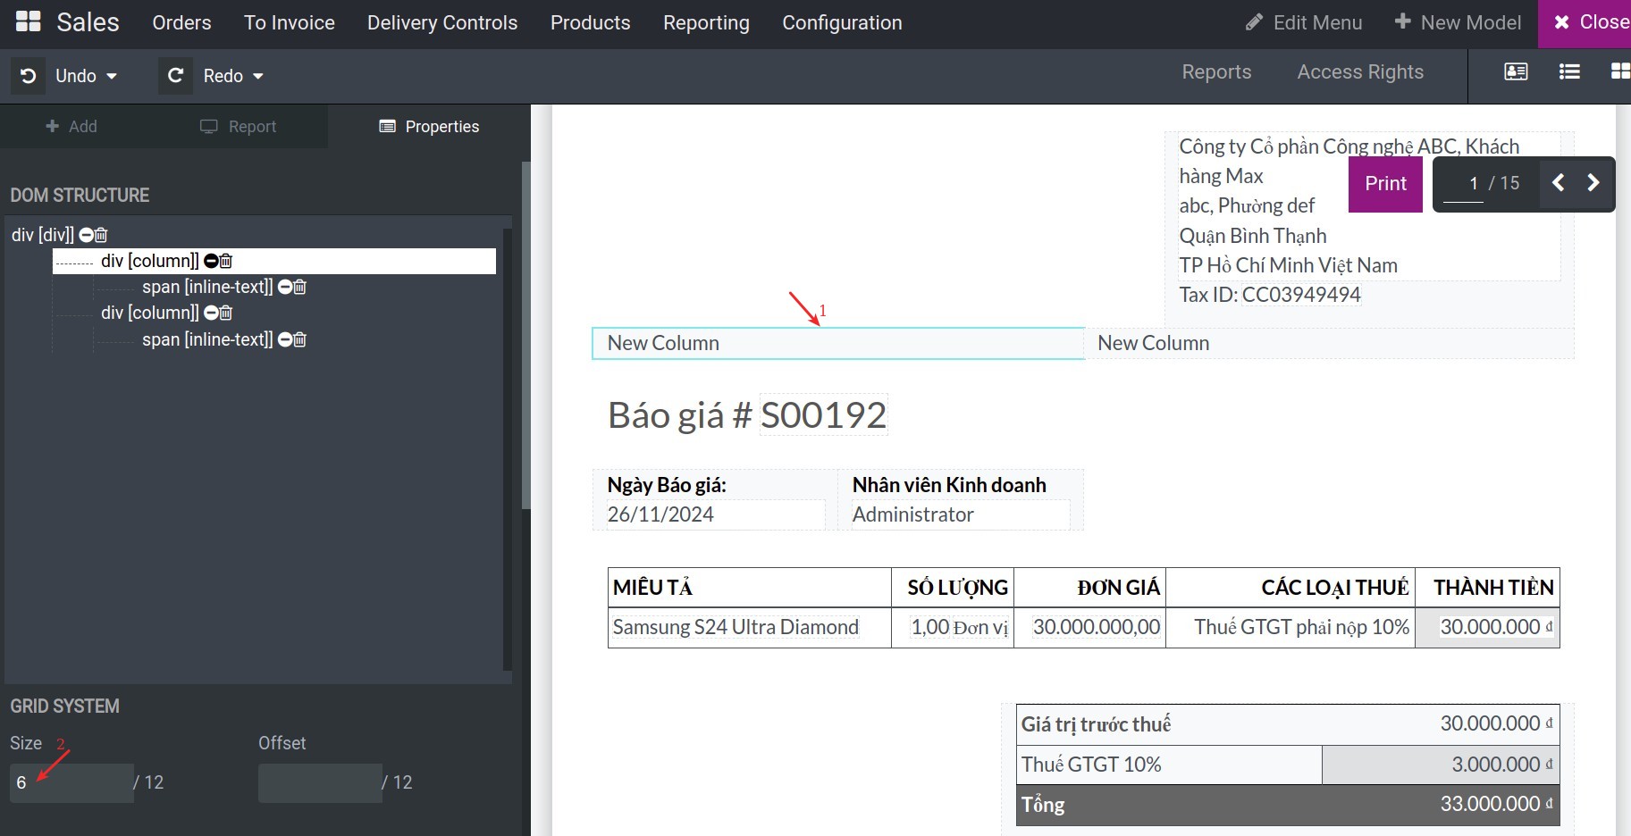
Task: Click the Edit Menu button
Action: pyautogui.click(x=1304, y=22)
